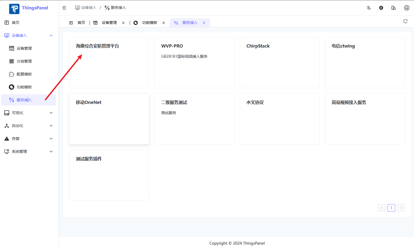Go to page 1 in pagination

point(391,208)
